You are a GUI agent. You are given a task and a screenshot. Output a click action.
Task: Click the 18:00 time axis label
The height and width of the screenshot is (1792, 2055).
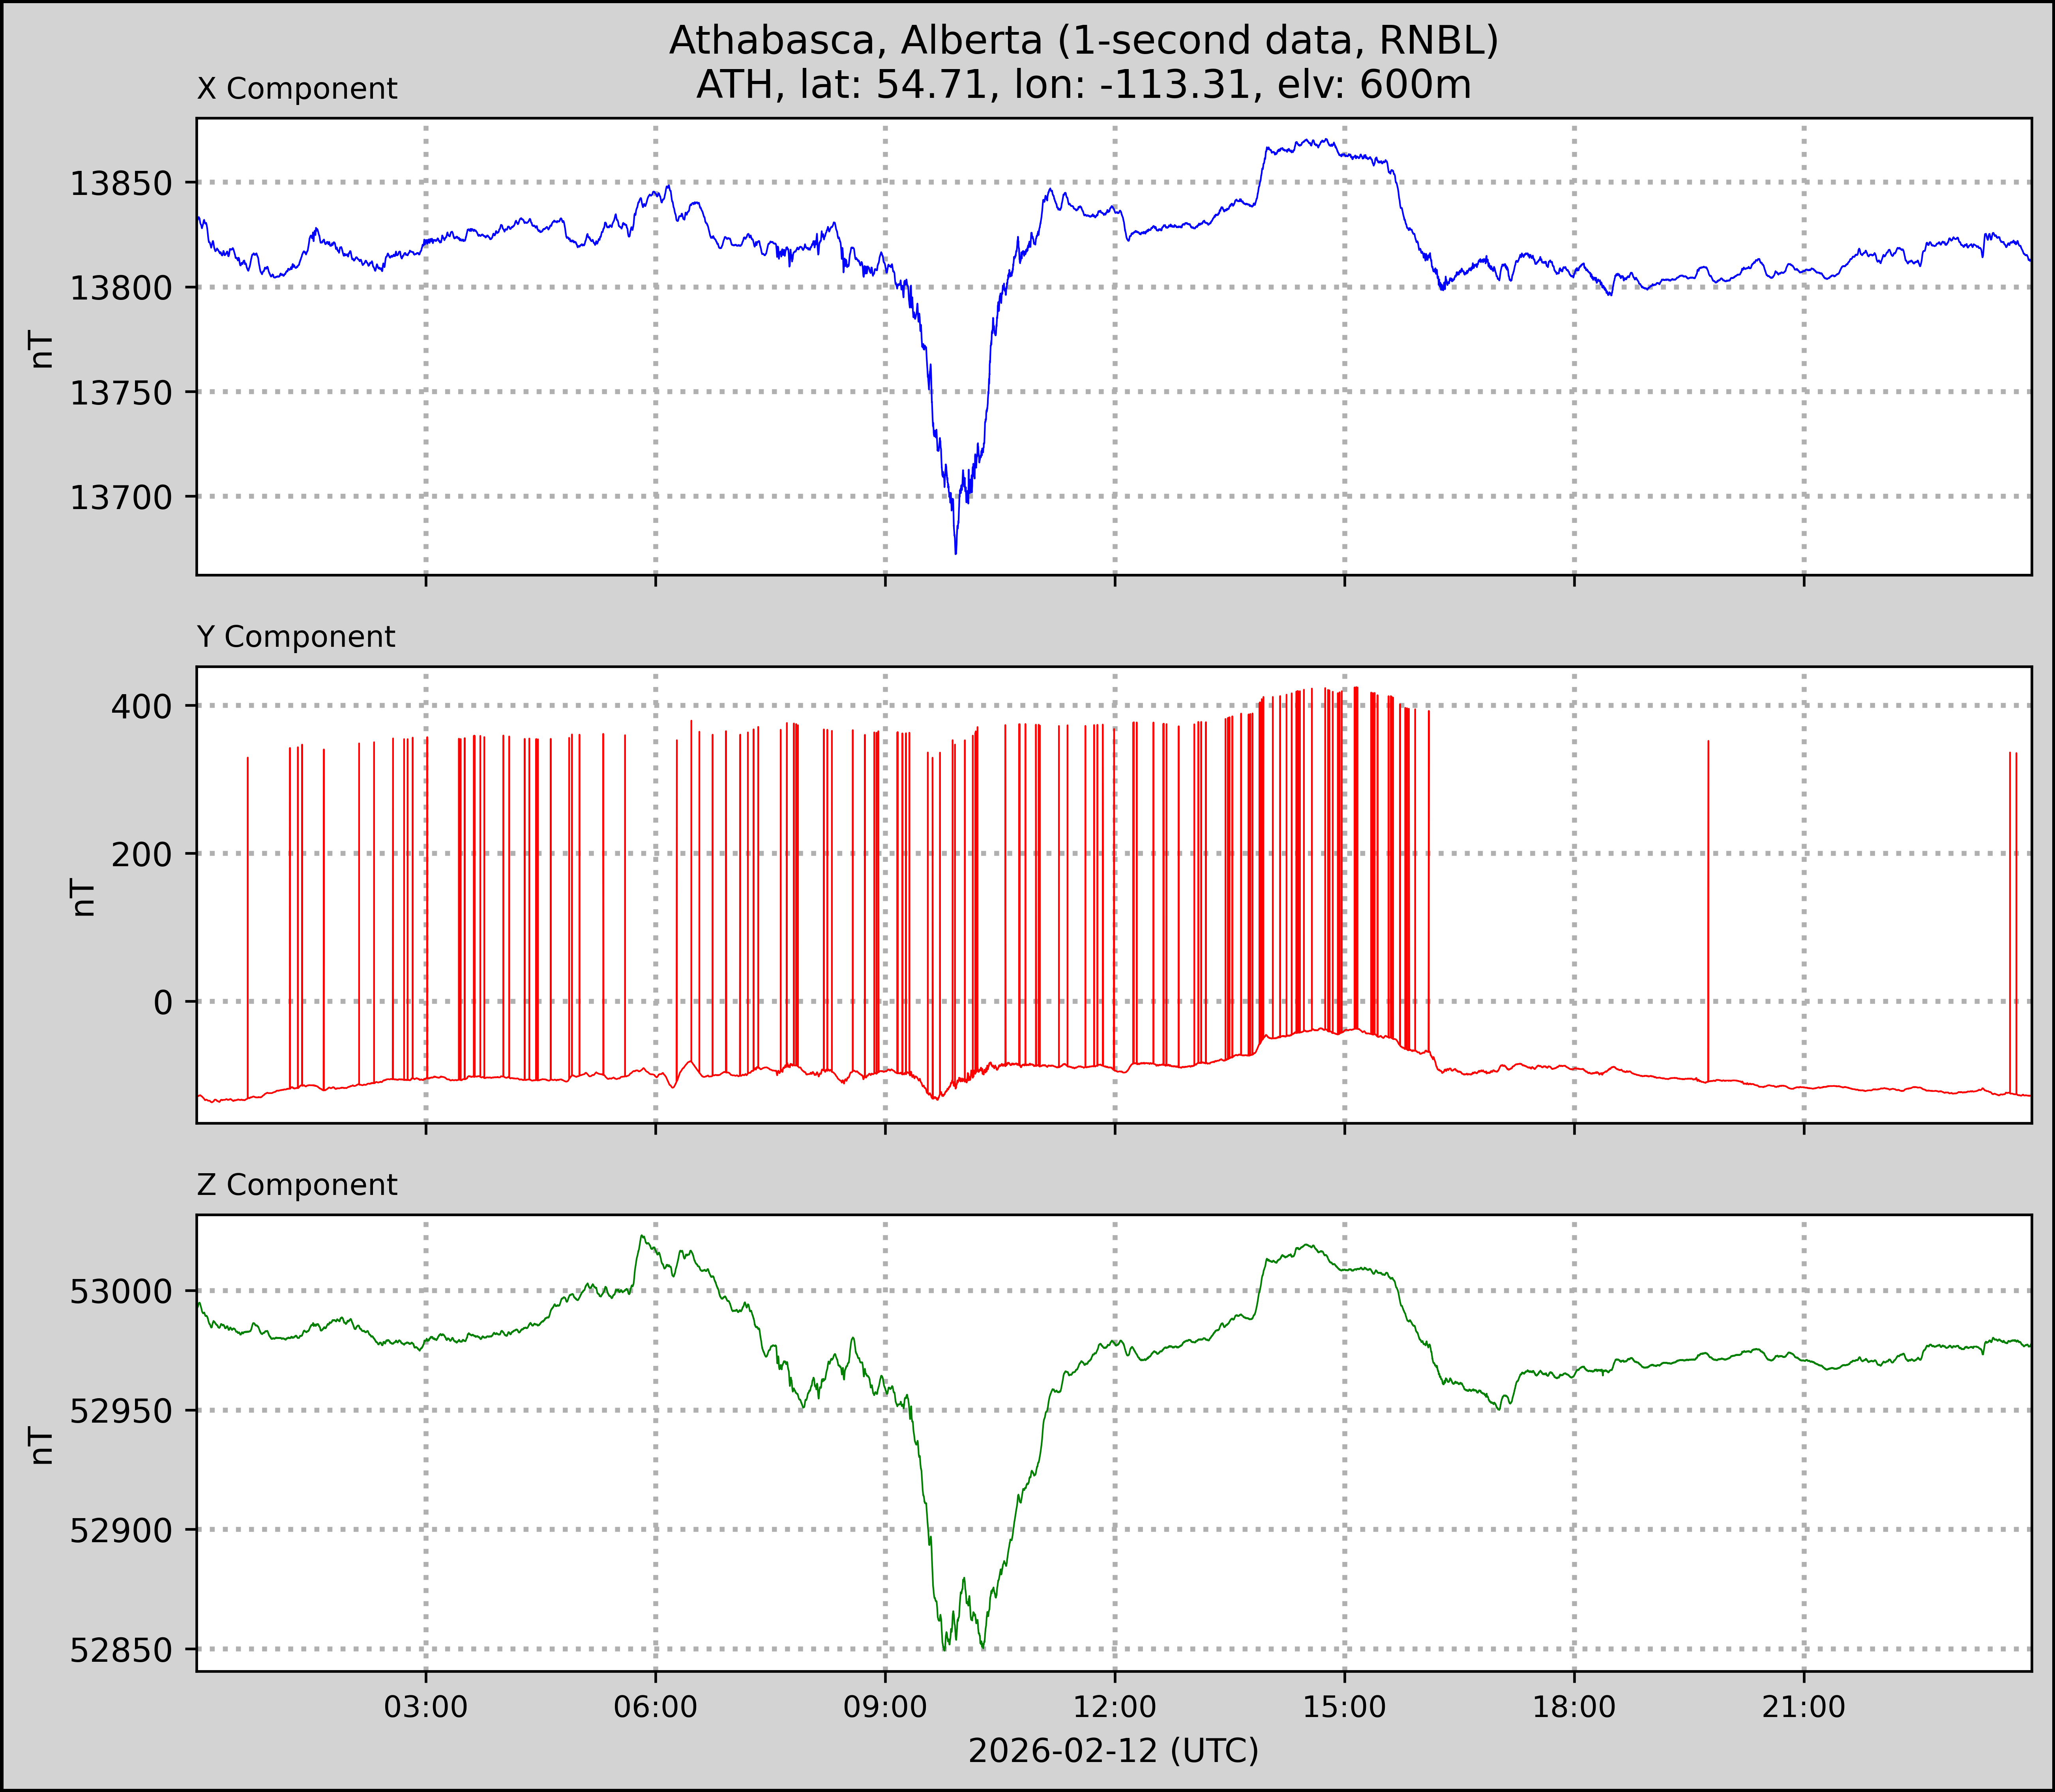[x=1574, y=1706]
